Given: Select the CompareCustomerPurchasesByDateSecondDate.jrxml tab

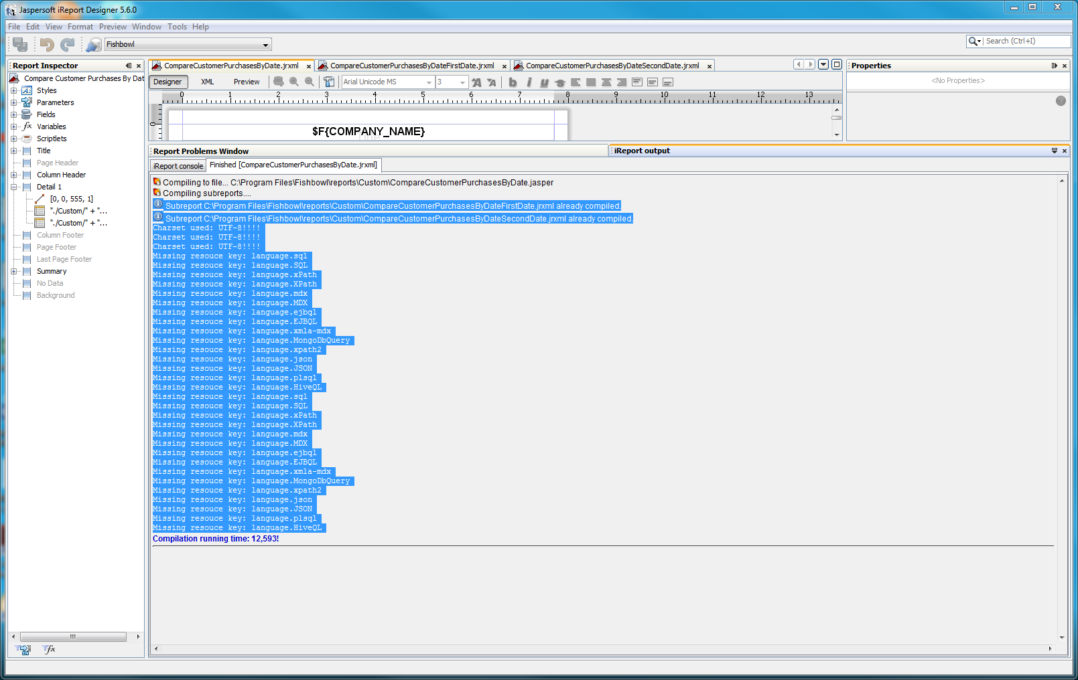Looking at the screenshot, I should [x=612, y=66].
